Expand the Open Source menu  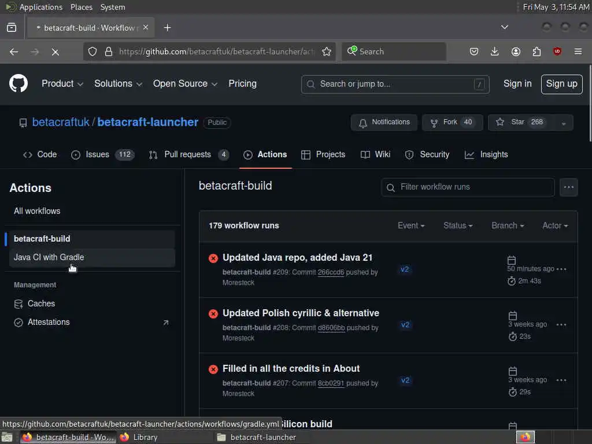point(185,83)
